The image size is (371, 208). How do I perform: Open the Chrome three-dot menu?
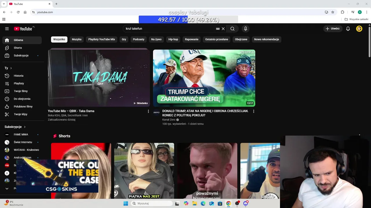(x=367, y=12)
